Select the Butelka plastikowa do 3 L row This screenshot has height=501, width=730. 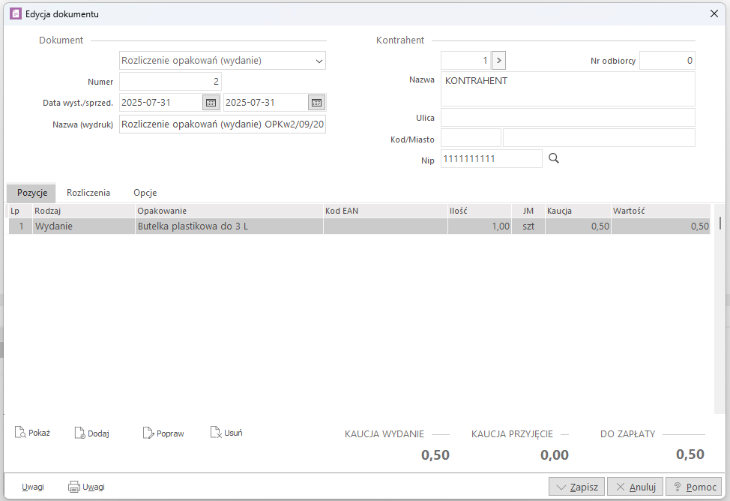coord(228,226)
